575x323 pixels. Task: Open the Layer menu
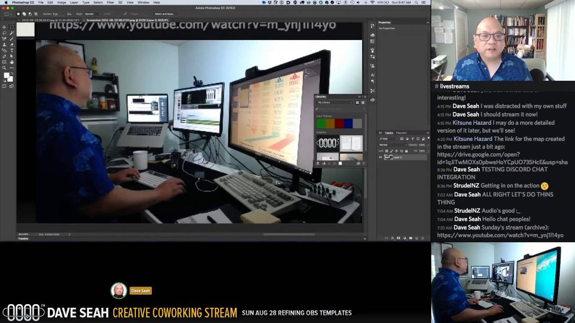click(74, 2)
